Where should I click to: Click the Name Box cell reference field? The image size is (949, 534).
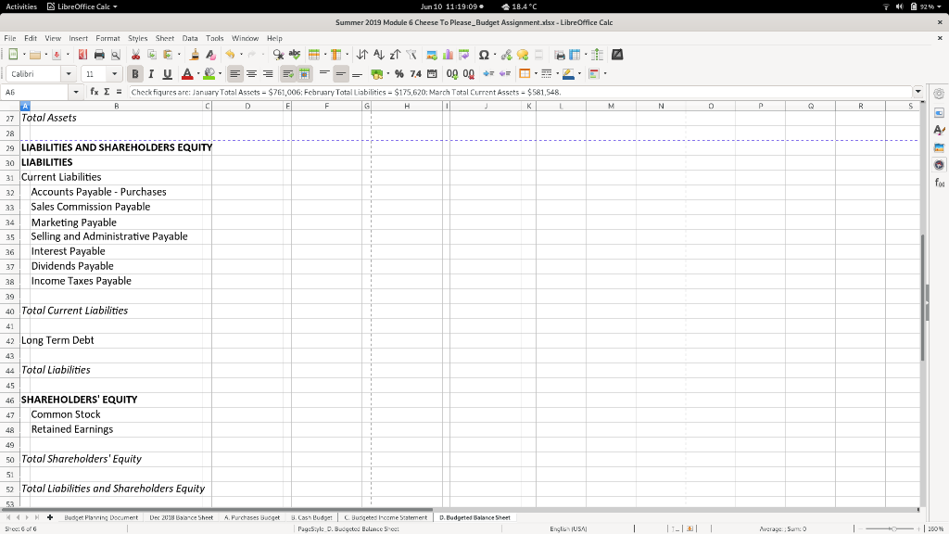(x=32, y=92)
